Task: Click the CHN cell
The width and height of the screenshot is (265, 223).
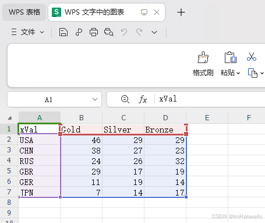Action: point(40,151)
